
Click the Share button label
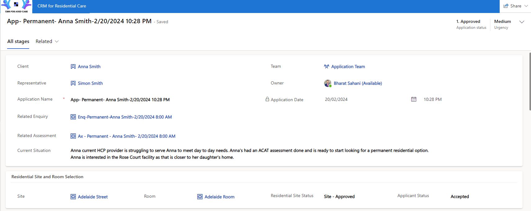[x=516, y=6]
